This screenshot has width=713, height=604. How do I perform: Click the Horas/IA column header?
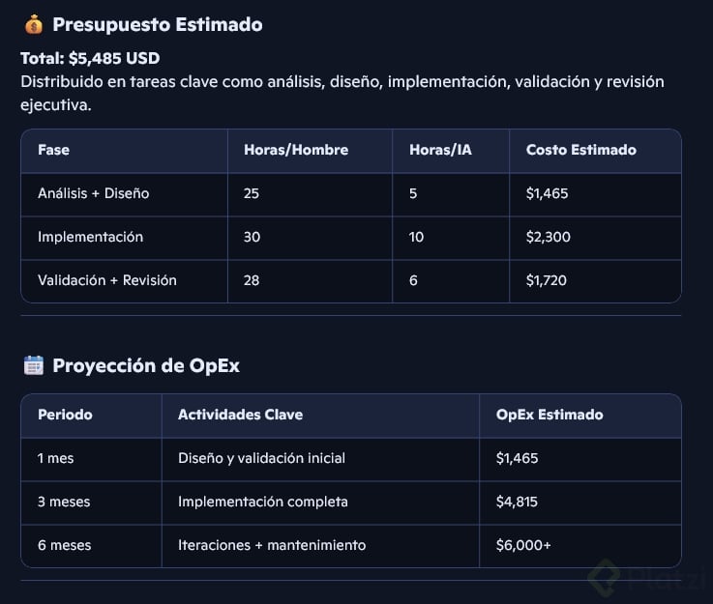(x=440, y=150)
